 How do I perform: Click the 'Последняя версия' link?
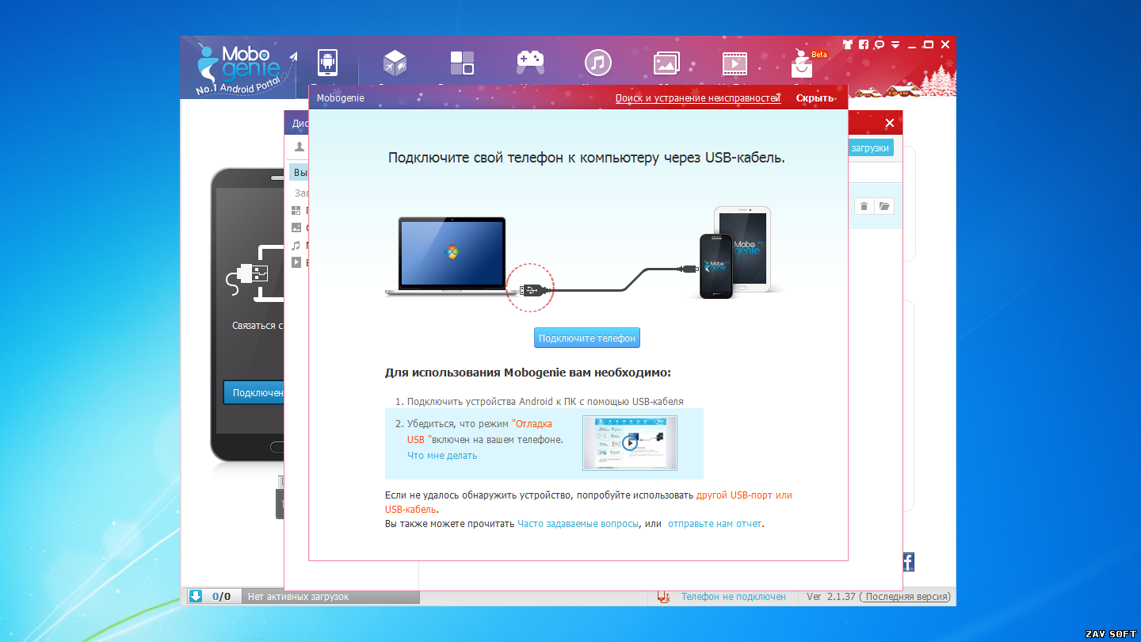(907, 597)
